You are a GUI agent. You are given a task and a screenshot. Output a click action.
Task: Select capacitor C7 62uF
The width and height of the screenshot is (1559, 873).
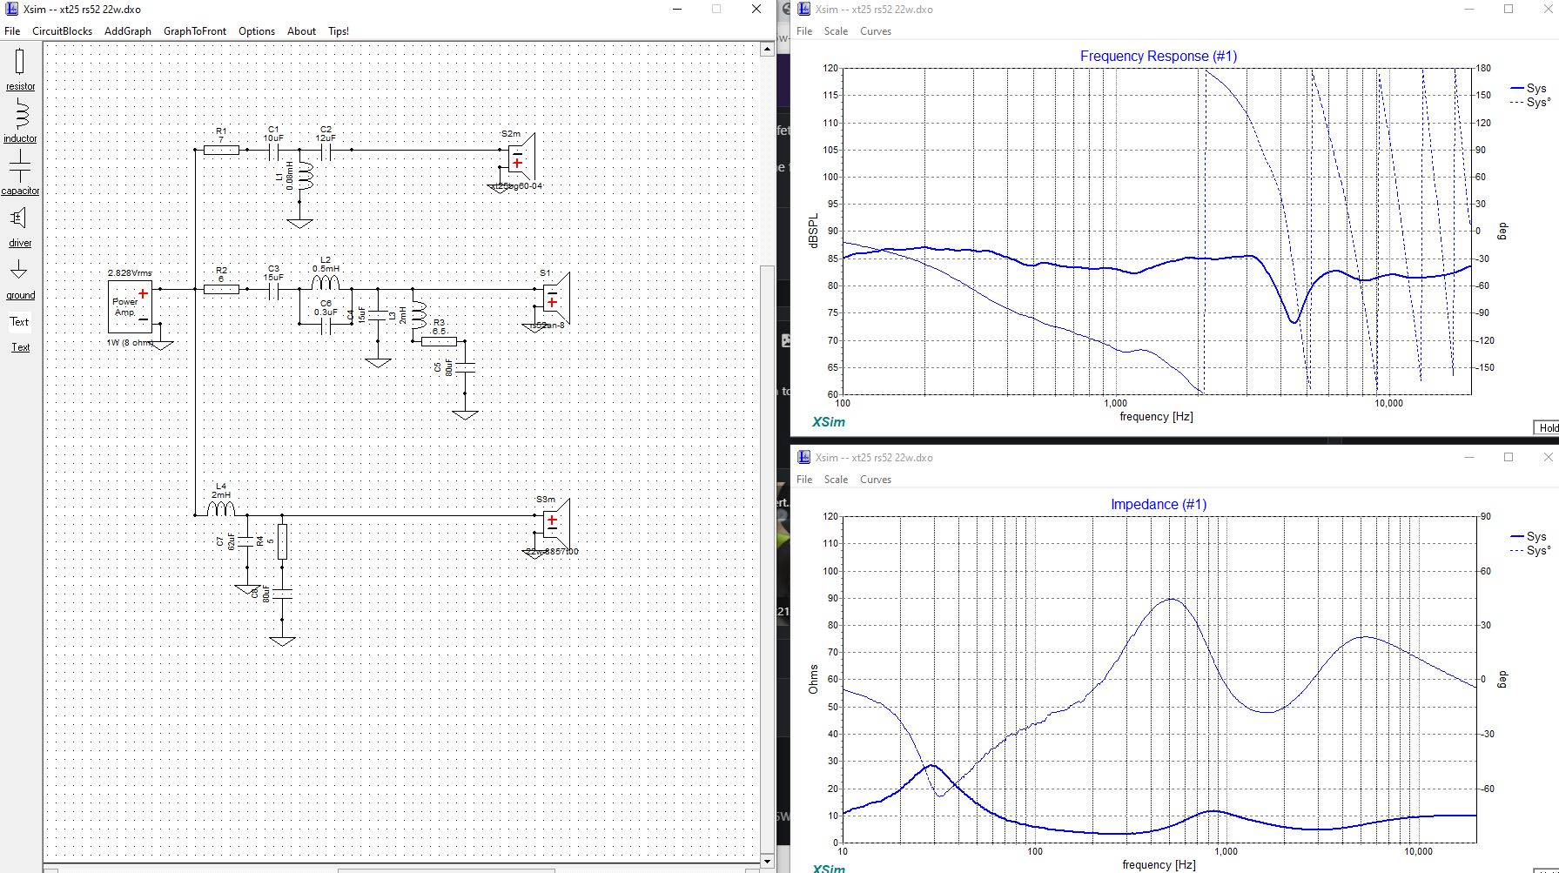pos(247,541)
